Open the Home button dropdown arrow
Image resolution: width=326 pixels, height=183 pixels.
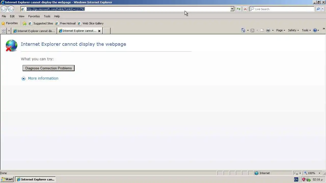(248, 30)
